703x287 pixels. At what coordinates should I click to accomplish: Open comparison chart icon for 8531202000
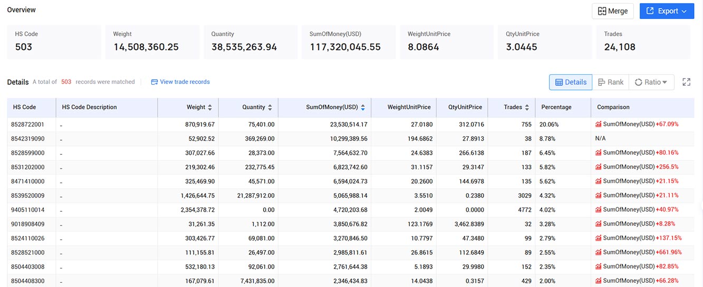point(599,167)
